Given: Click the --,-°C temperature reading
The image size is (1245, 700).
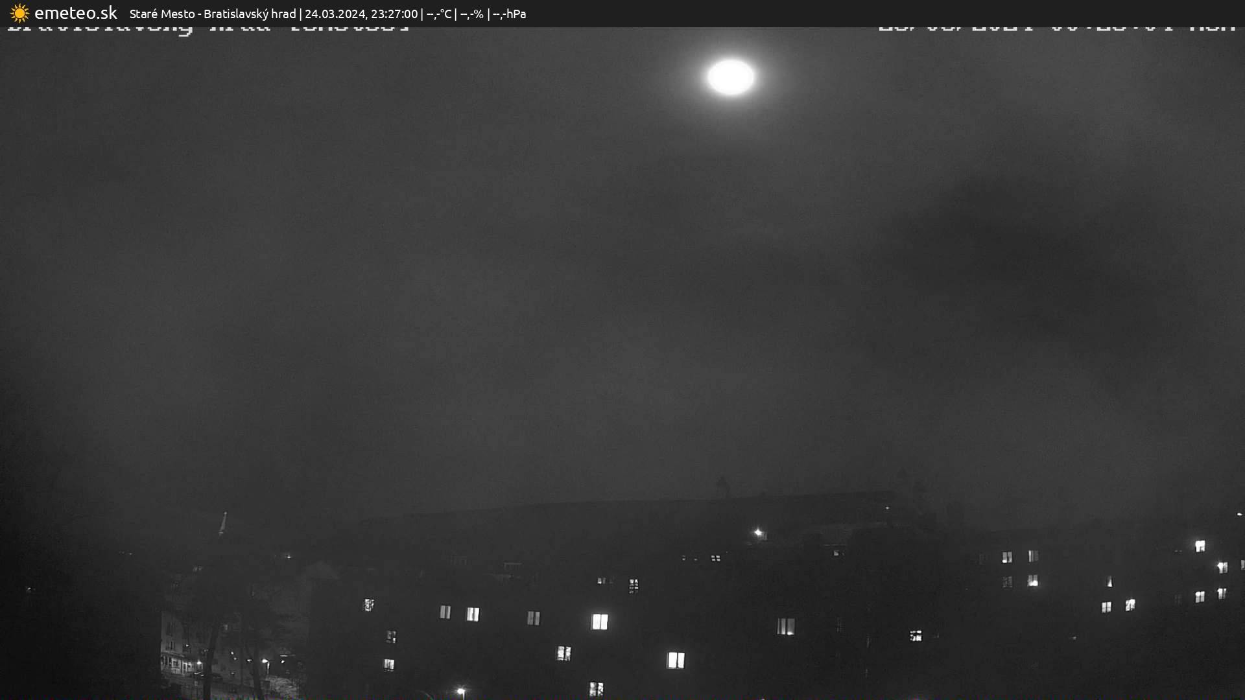Looking at the screenshot, I should tap(438, 14).
